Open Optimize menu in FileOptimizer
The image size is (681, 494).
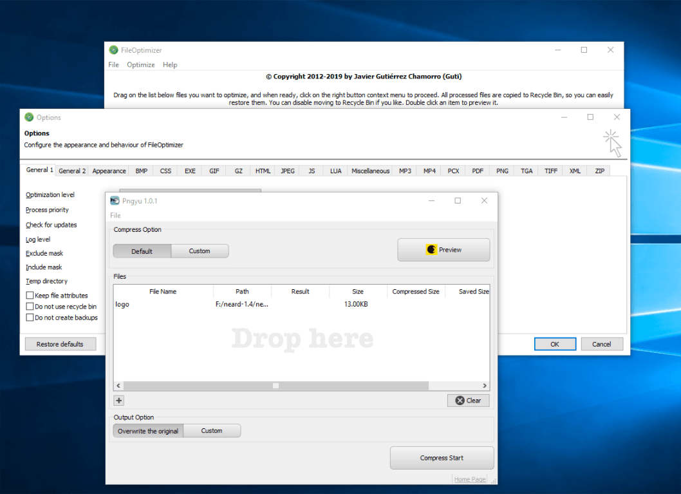click(141, 65)
